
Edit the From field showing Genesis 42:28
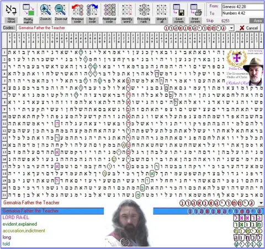click(243, 7)
